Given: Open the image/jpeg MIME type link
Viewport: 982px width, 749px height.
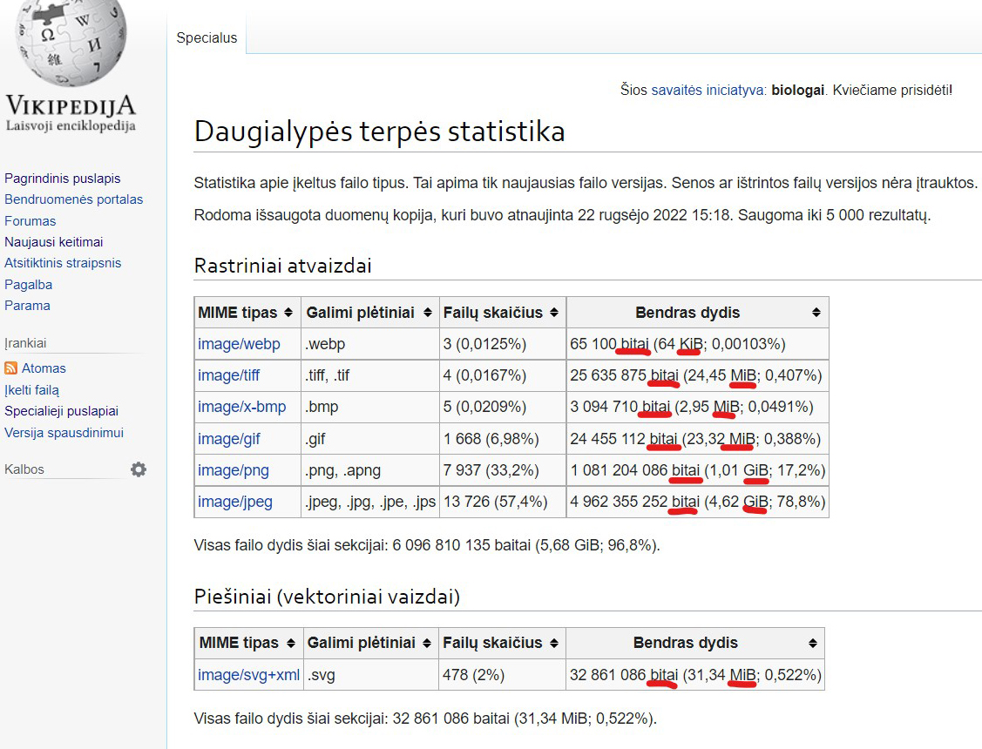Looking at the screenshot, I should pyautogui.click(x=235, y=502).
